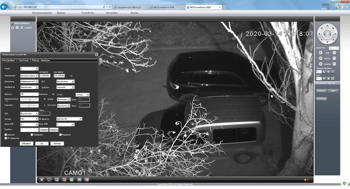This screenshot has width=350, height=189.
Task: Enable the Зеркало checkbox
Action: pos(5,134)
